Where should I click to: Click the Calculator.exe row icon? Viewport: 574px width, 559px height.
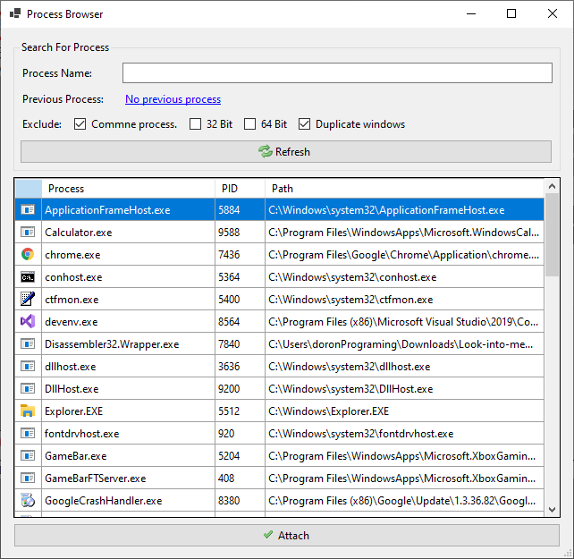point(28,233)
